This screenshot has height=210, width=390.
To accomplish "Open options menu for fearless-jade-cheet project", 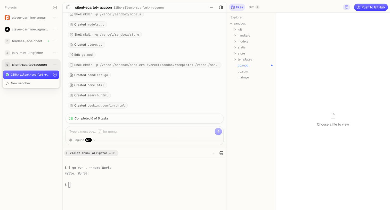I will click(x=55, y=41).
